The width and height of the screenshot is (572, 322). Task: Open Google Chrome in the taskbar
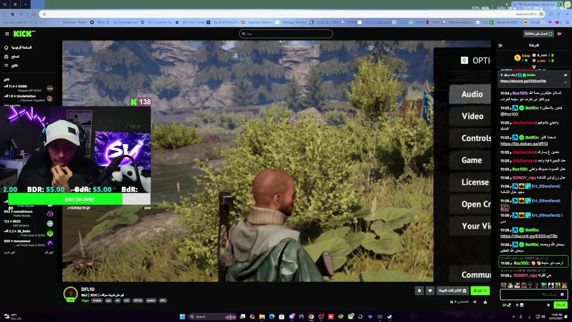[311, 317]
